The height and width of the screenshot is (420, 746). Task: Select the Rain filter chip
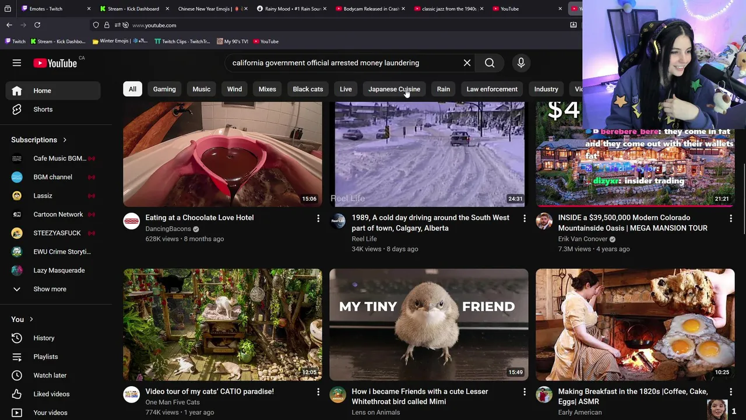point(444,89)
